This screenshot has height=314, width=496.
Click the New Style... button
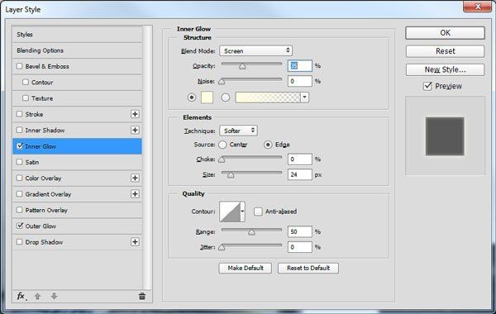point(445,69)
